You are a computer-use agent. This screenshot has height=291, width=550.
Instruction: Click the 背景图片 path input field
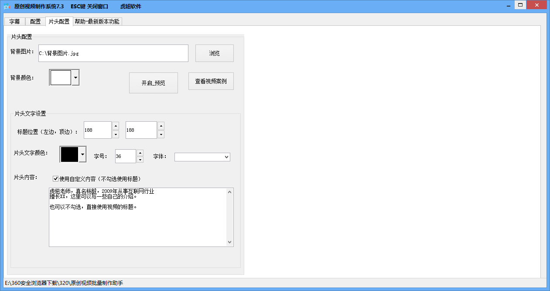click(x=113, y=53)
